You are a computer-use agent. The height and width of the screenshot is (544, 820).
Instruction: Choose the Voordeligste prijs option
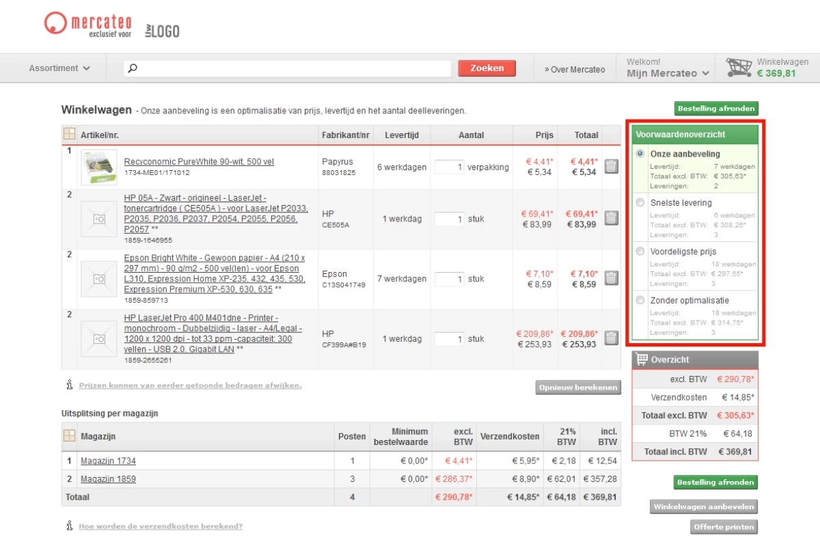pos(640,251)
